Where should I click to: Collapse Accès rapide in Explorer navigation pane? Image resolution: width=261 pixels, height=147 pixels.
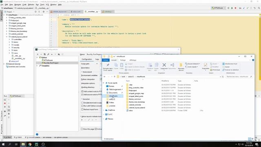pyautogui.click(x=104, y=83)
